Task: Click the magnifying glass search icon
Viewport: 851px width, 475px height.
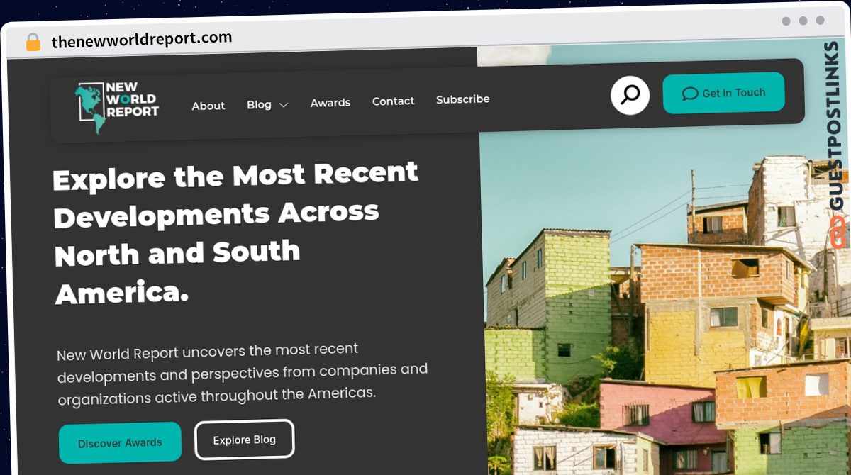Action: (630, 95)
